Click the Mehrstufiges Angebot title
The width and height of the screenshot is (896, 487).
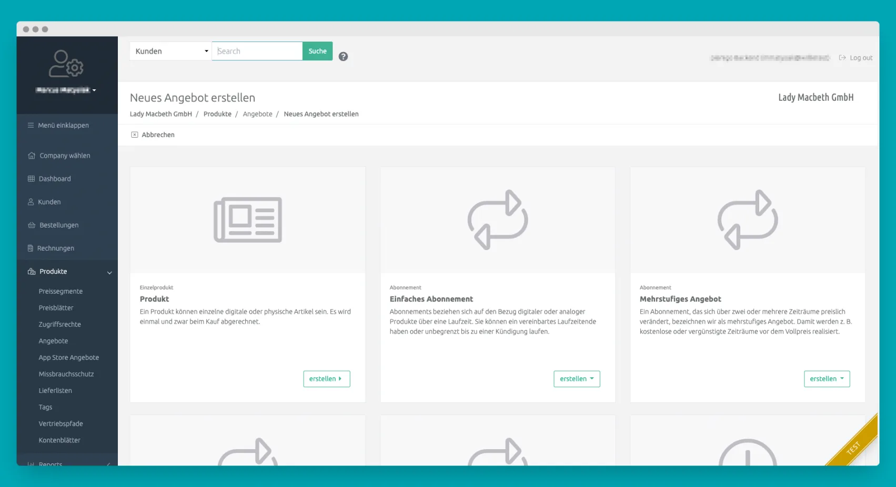[x=680, y=299]
